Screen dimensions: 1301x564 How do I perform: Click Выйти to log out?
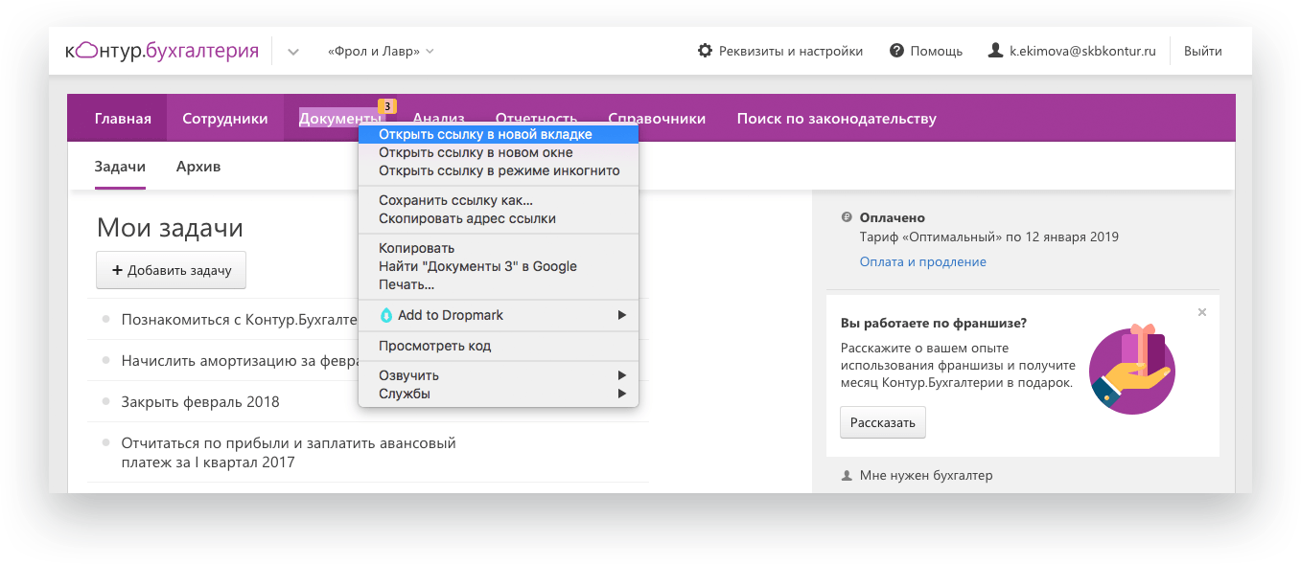pos(1203,51)
